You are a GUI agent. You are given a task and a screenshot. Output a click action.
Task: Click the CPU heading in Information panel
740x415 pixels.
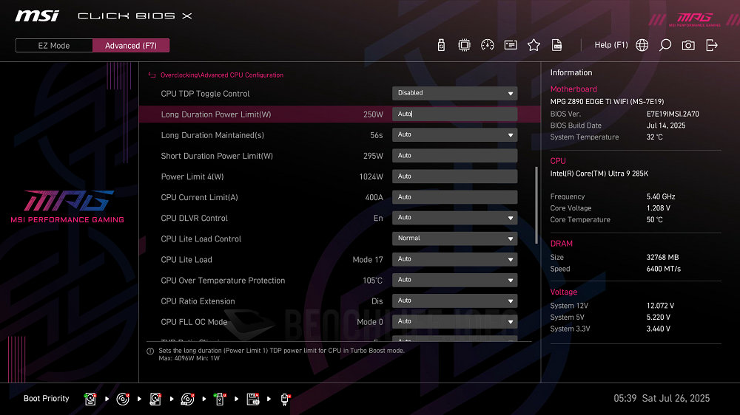point(558,161)
